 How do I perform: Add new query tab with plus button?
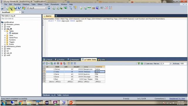(56, 16)
